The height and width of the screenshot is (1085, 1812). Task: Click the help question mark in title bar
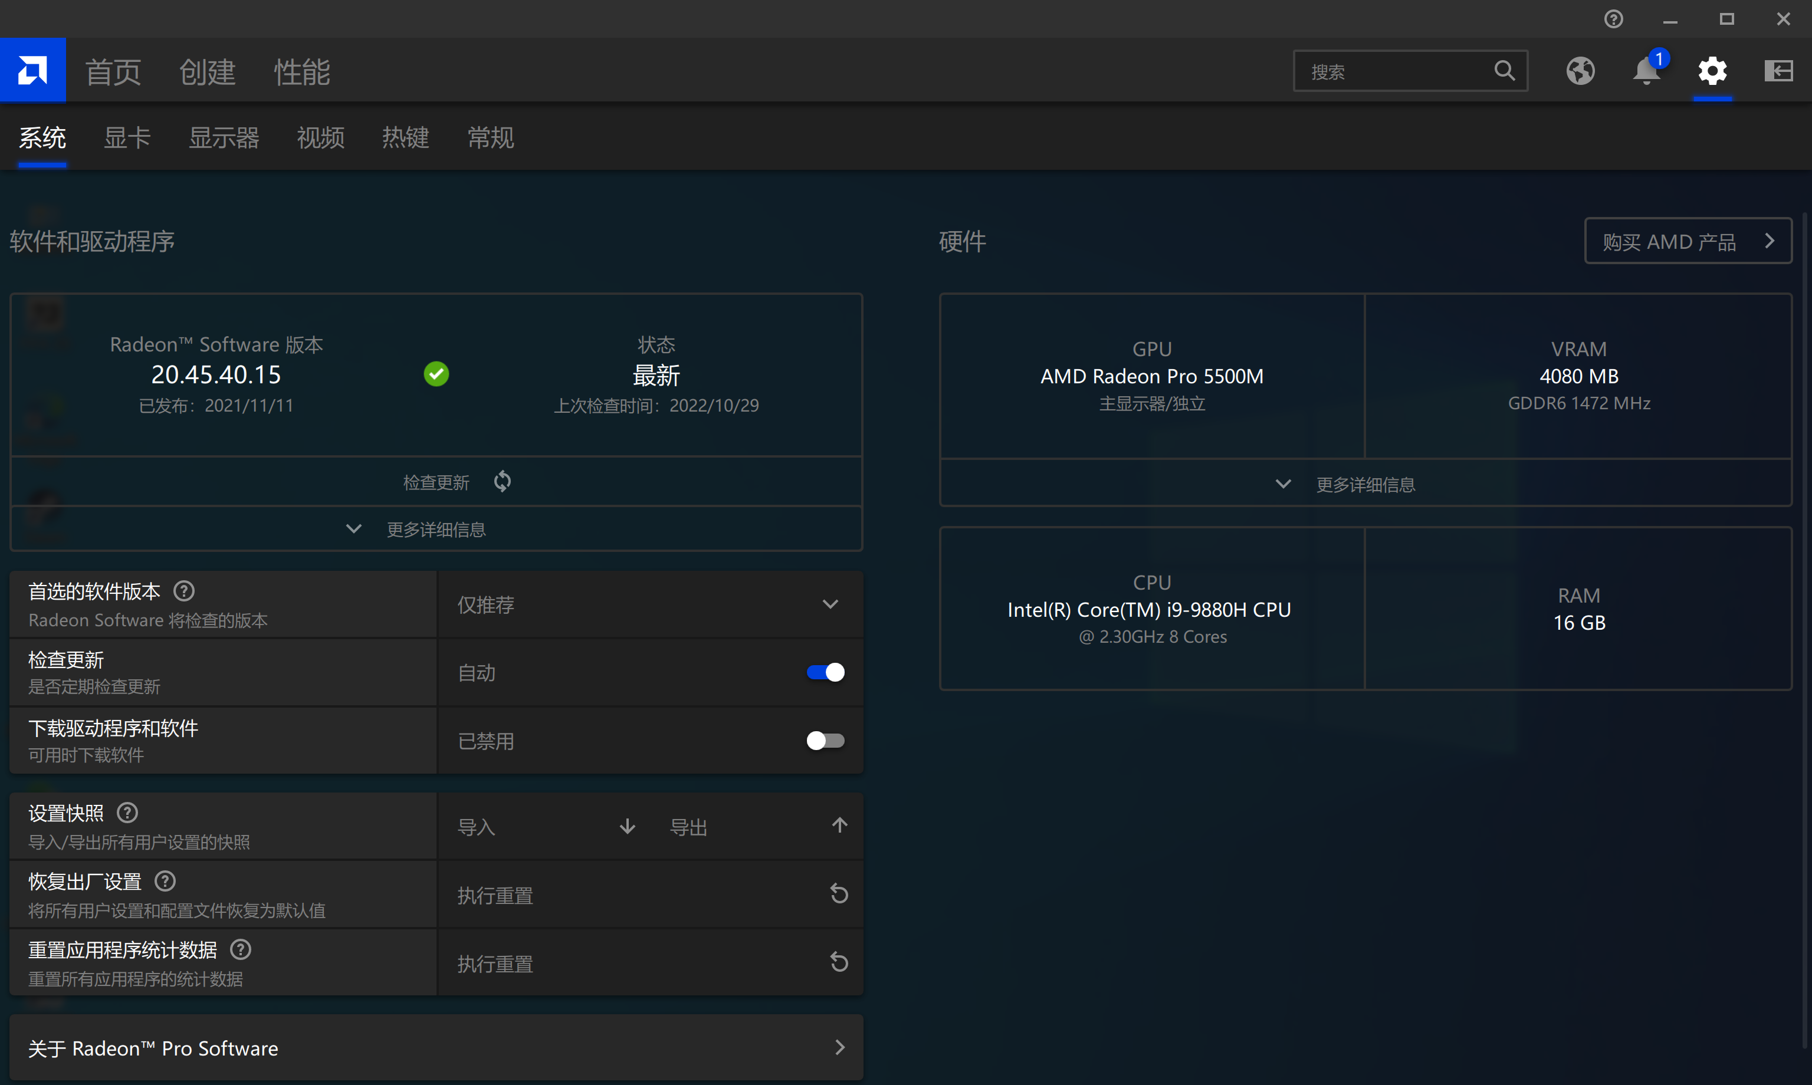(x=1613, y=19)
